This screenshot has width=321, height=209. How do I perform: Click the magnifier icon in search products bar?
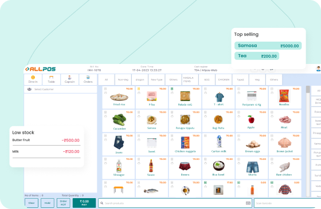pyautogui.click(x=102, y=203)
